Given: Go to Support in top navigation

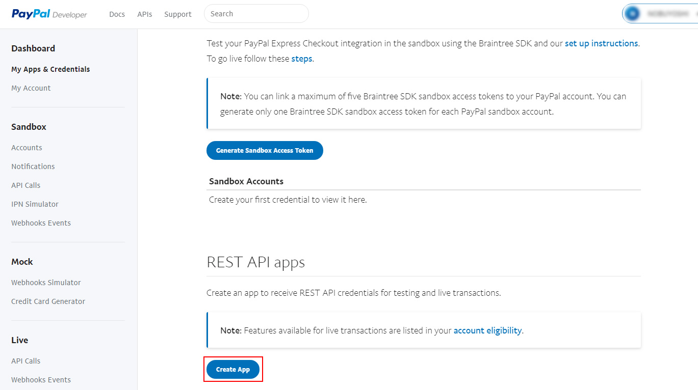Looking at the screenshot, I should coord(178,14).
